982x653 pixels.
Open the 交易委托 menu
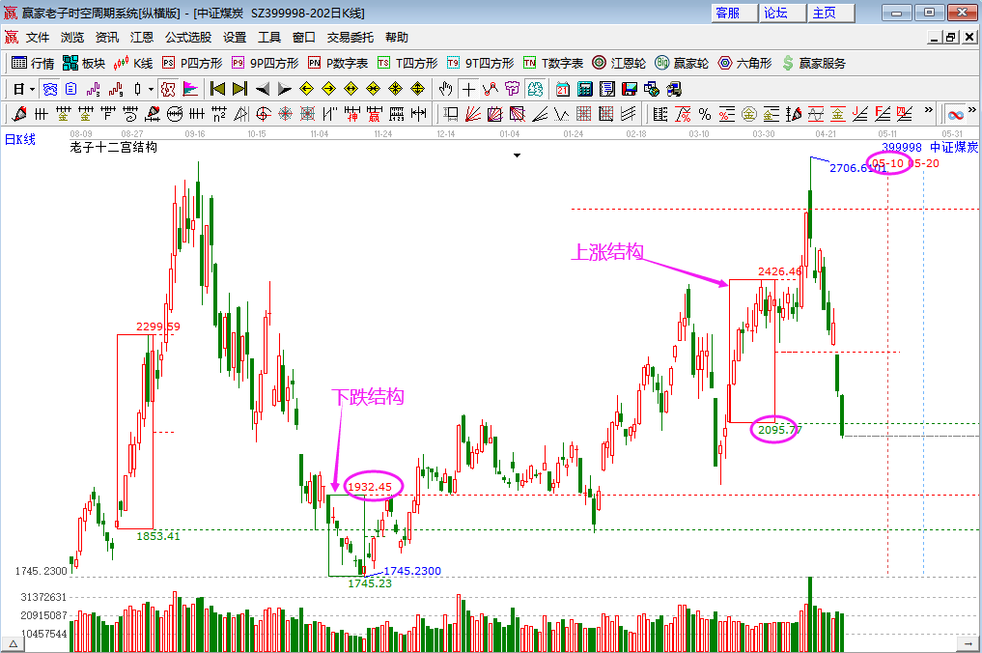(351, 38)
